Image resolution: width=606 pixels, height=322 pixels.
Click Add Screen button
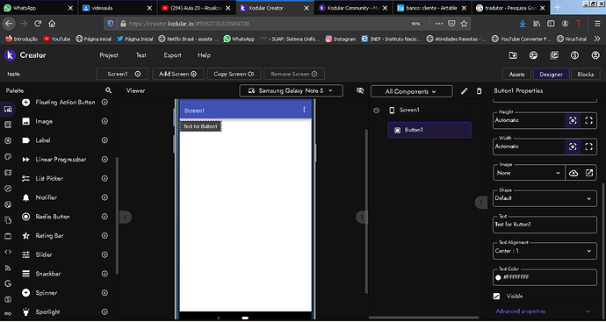tap(178, 74)
